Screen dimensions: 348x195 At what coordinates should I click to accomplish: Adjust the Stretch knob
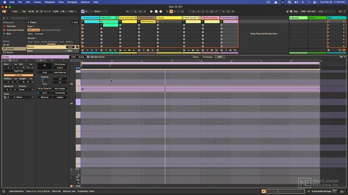tap(45, 81)
